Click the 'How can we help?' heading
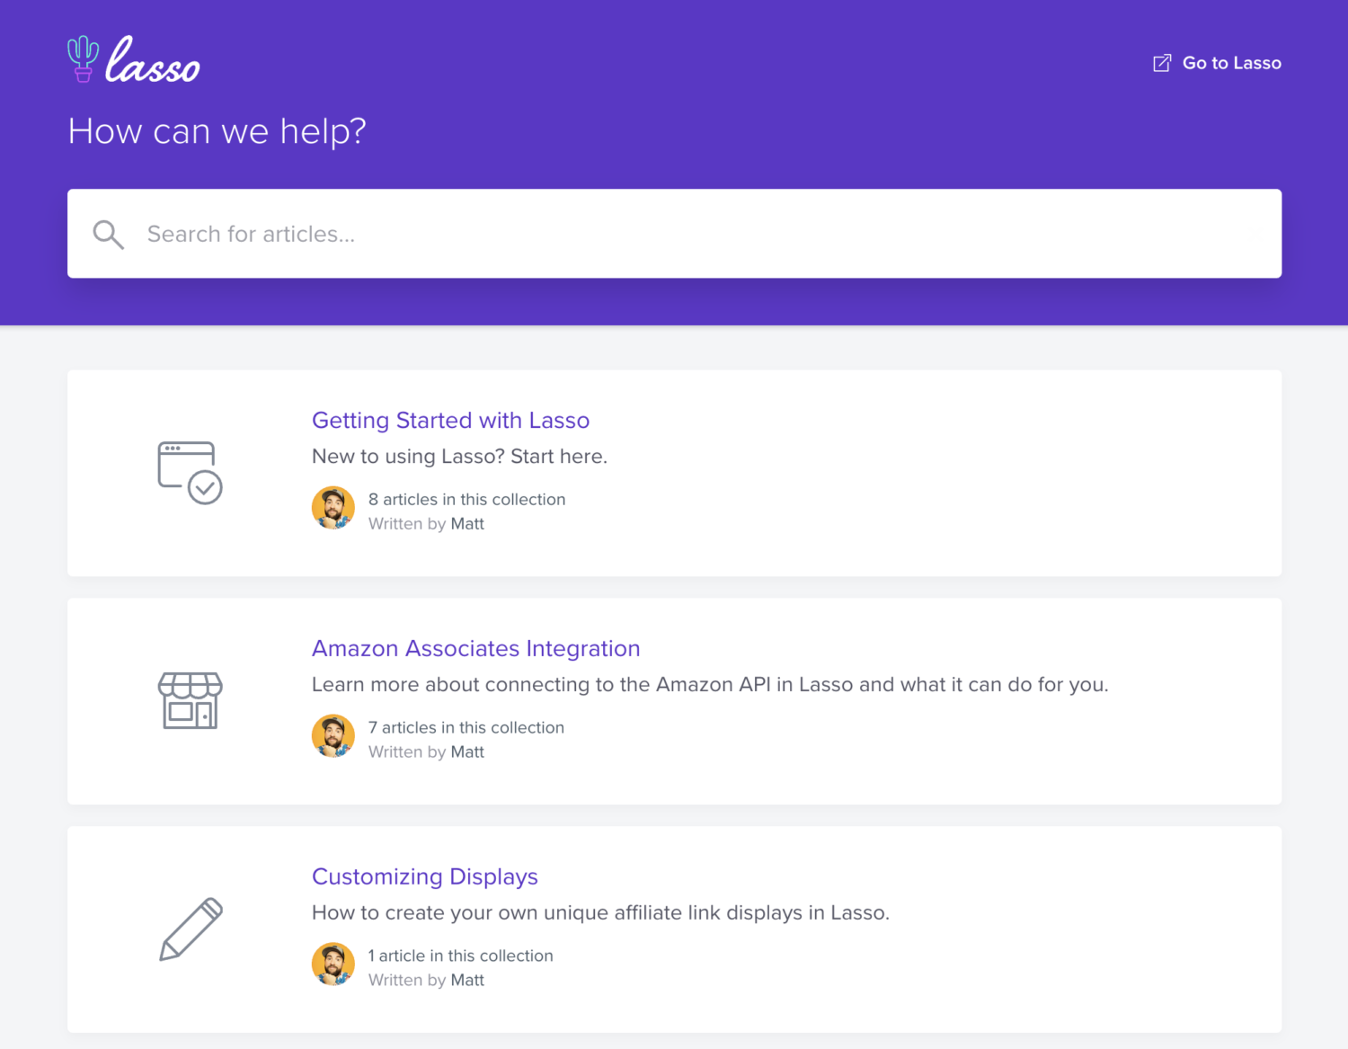Image resolution: width=1348 pixels, height=1049 pixels. [x=217, y=131]
